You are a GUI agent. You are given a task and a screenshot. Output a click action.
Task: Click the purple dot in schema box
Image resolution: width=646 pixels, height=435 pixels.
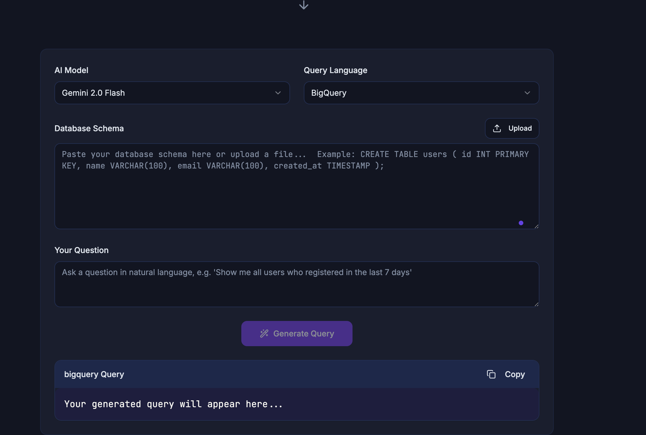(x=521, y=223)
